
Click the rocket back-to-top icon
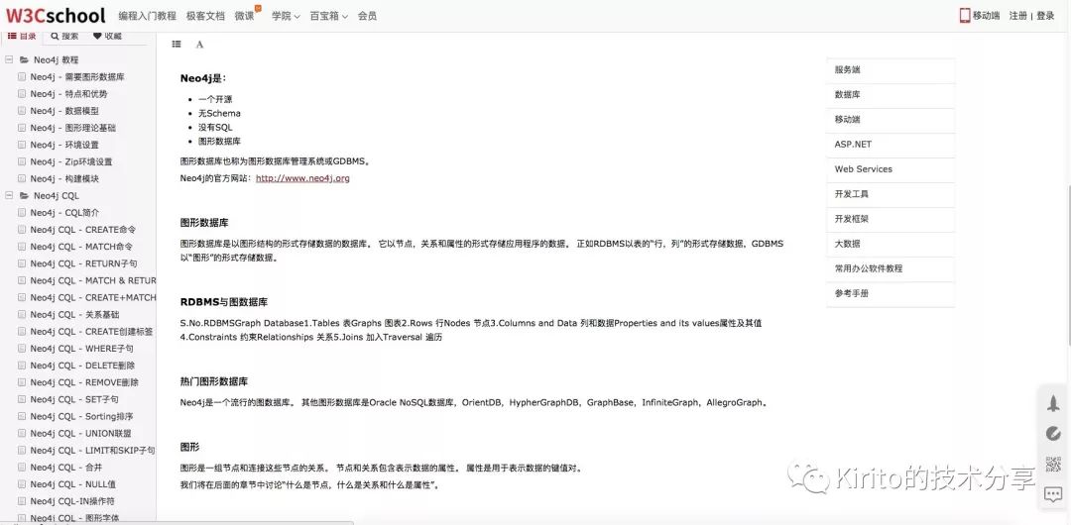1053,403
